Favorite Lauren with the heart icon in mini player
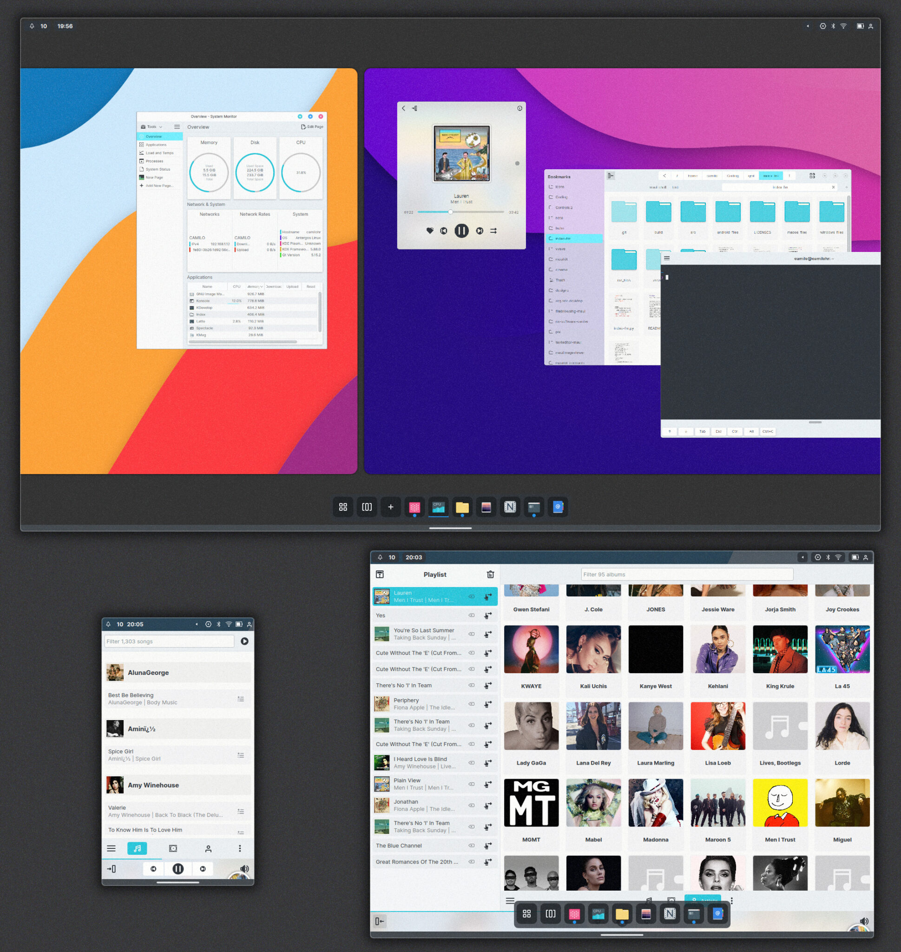901x952 pixels. pyautogui.click(x=430, y=231)
